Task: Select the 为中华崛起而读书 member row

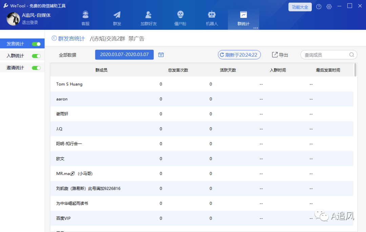Action: tap(202, 203)
